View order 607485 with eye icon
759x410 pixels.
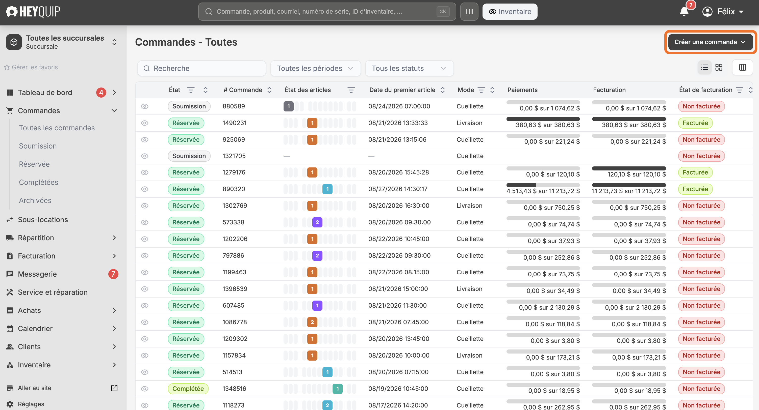(144, 306)
